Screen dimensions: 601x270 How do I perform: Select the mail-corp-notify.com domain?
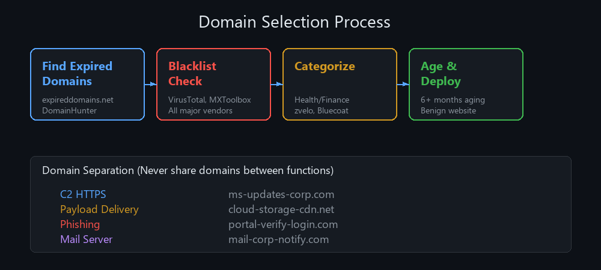(x=278, y=239)
